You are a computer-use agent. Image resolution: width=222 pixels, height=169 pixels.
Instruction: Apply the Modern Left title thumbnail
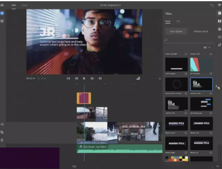click(201, 123)
